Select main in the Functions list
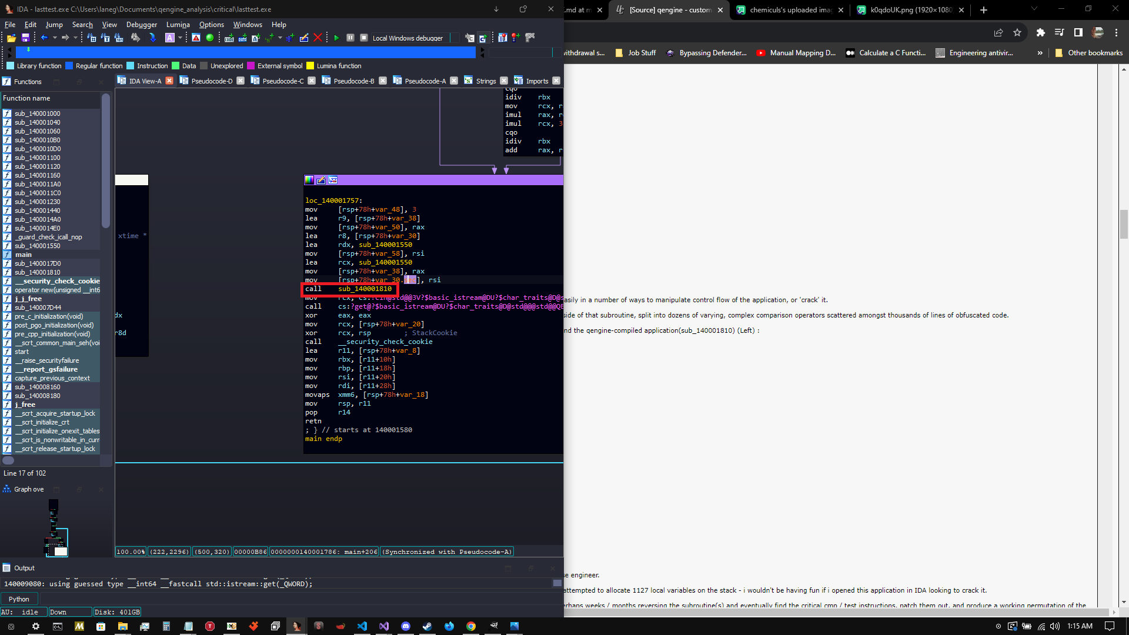This screenshot has height=635, width=1129. pyautogui.click(x=24, y=255)
